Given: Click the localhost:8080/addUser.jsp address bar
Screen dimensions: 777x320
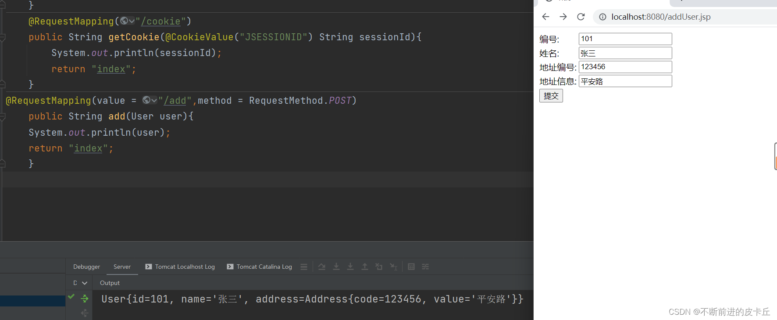Looking at the screenshot, I should [x=685, y=17].
